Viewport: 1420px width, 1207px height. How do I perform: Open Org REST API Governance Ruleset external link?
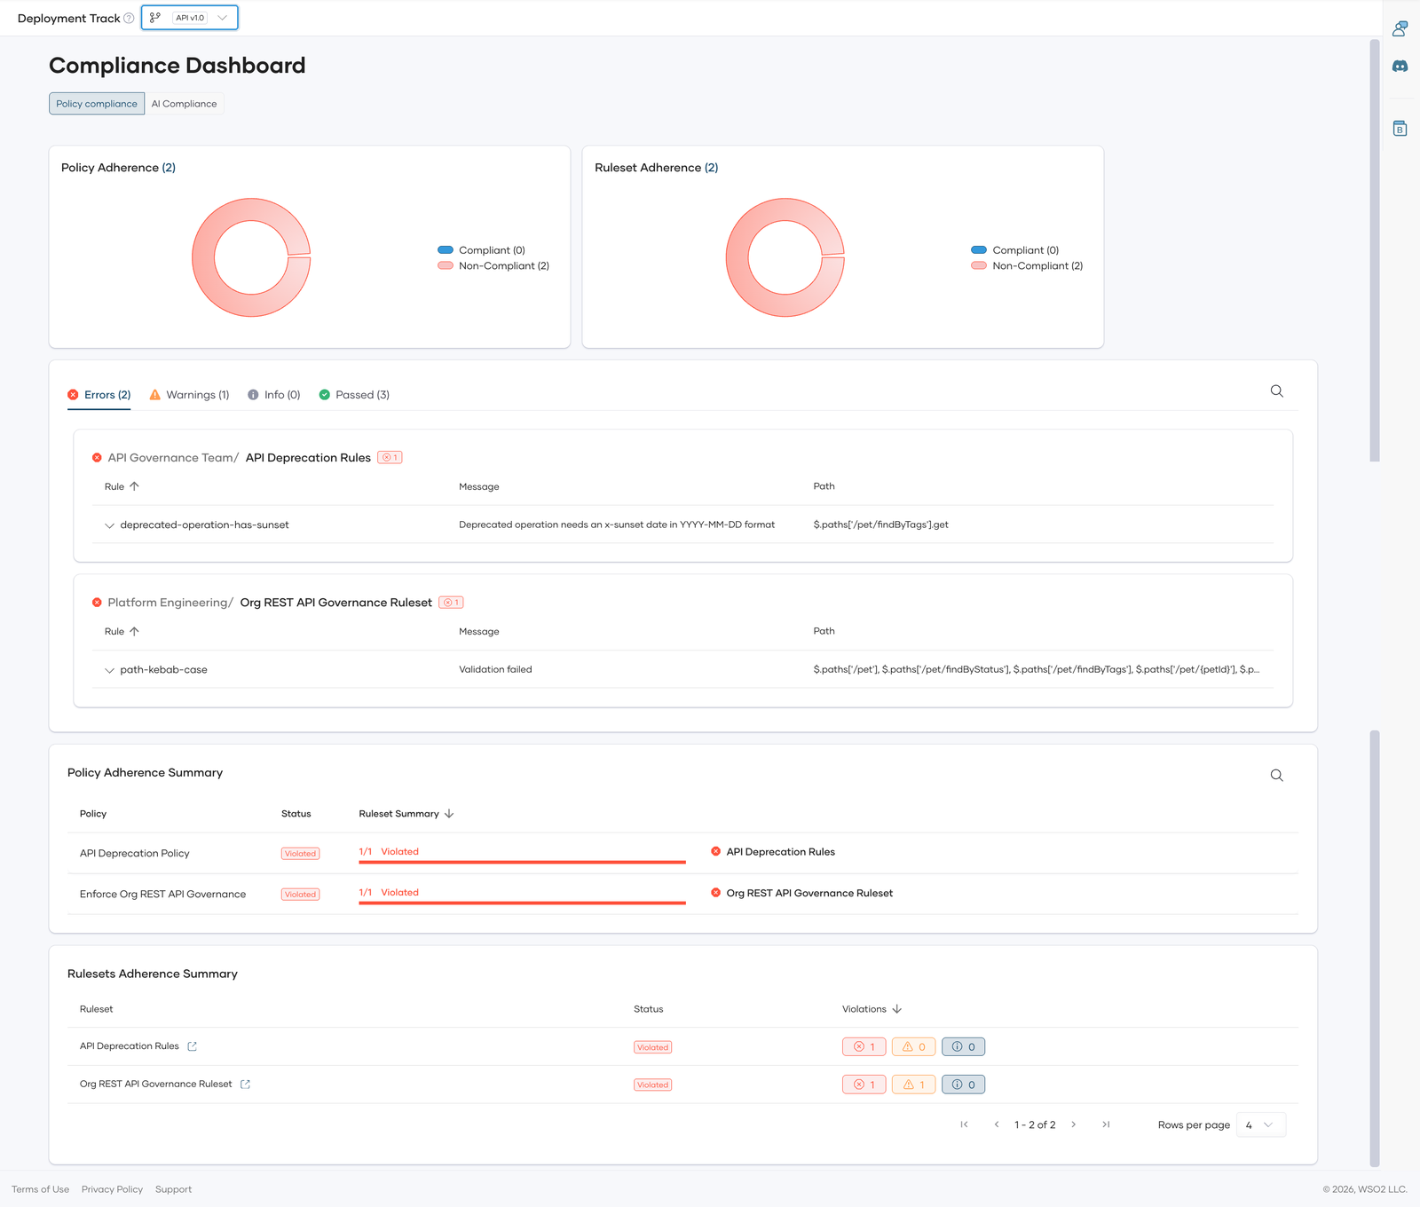point(245,1085)
